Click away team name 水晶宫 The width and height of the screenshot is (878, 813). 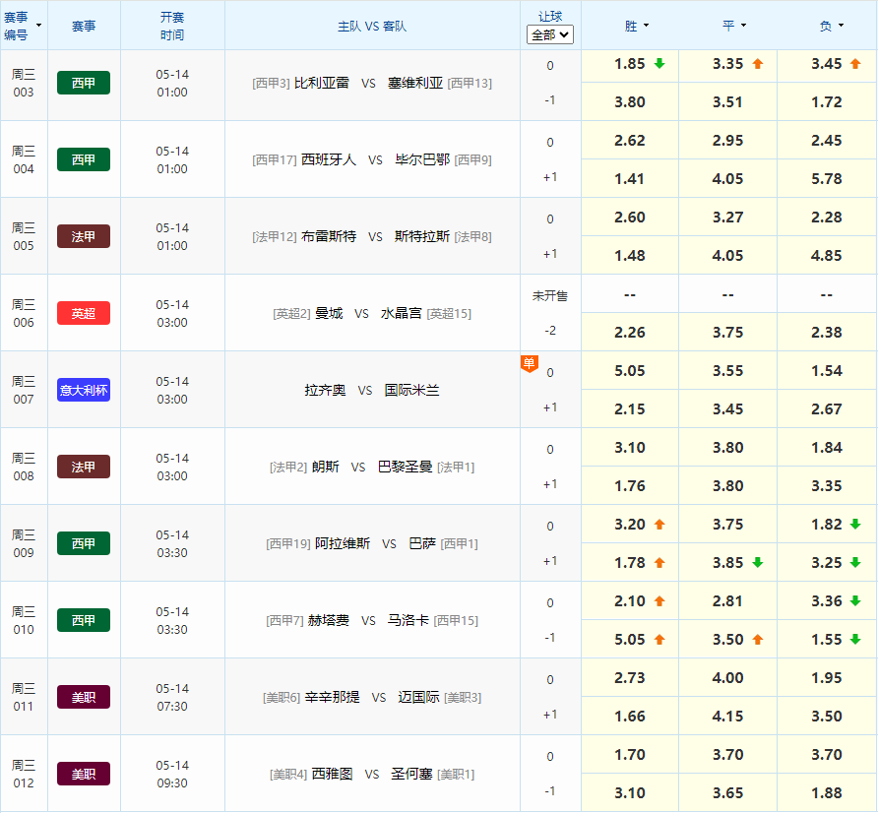[x=402, y=313]
